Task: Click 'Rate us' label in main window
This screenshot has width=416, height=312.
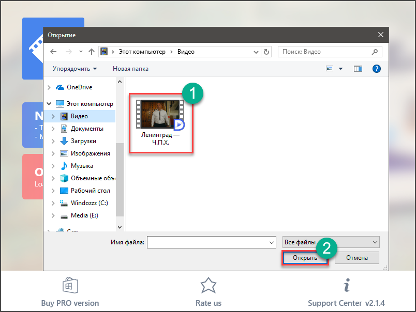Action: [x=209, y=303]
